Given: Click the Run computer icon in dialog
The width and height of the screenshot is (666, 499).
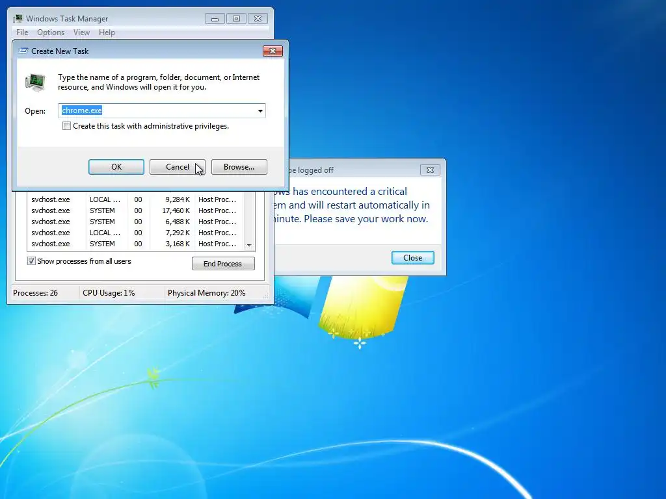Looking at the screenshot, I should pyautogui.click(x=35, y=82).
